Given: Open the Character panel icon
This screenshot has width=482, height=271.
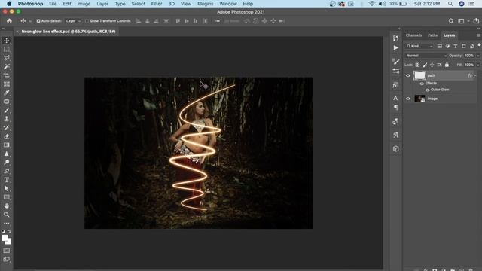Looking at the screenshot, I should click(395, 98).
